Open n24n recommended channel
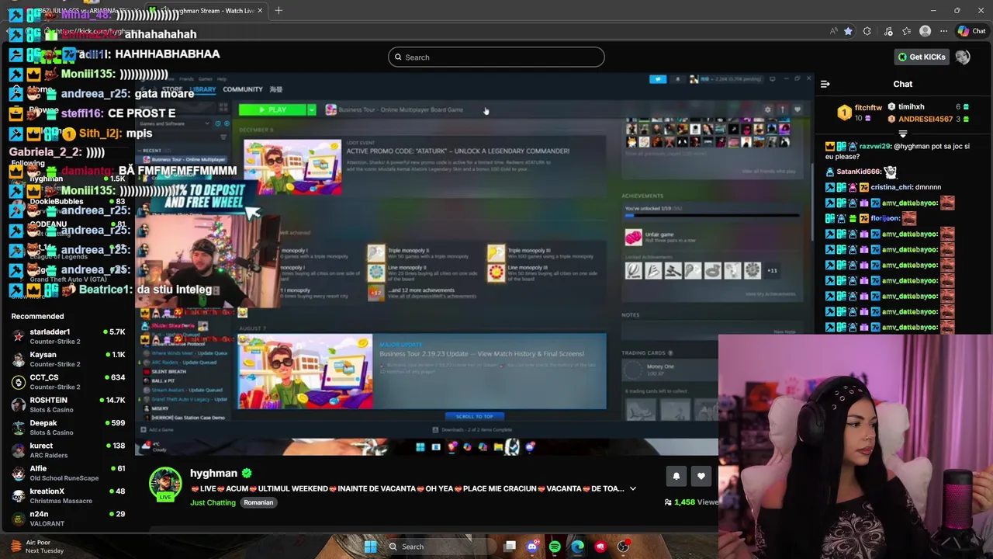This screenshot has width=993, height=559. 68,519
